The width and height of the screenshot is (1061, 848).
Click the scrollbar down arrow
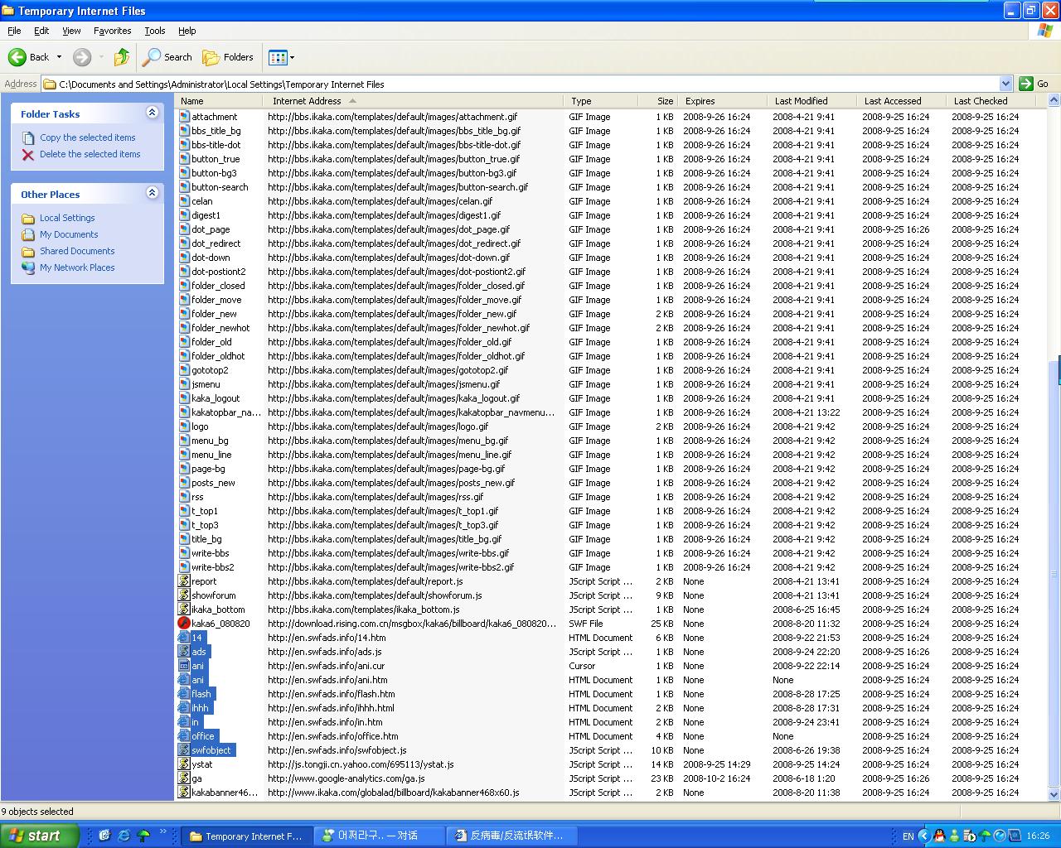1054,794
